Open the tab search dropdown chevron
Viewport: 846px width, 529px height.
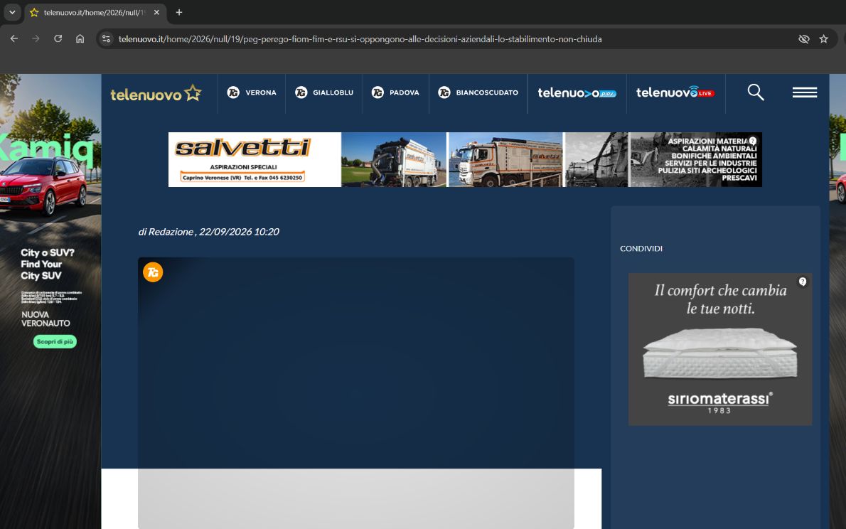[x=12, y=12]
